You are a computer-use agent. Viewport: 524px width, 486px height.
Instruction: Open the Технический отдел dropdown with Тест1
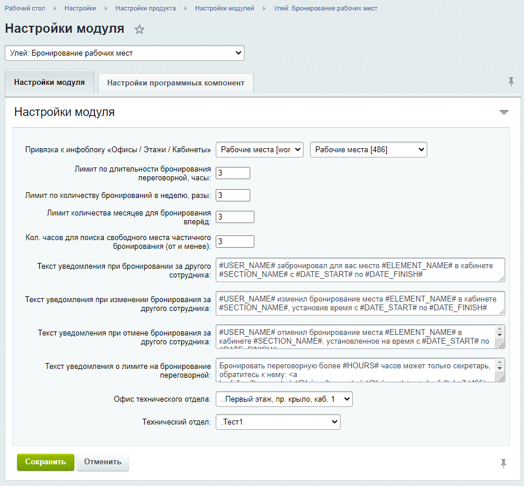click(x=278, y=422)
